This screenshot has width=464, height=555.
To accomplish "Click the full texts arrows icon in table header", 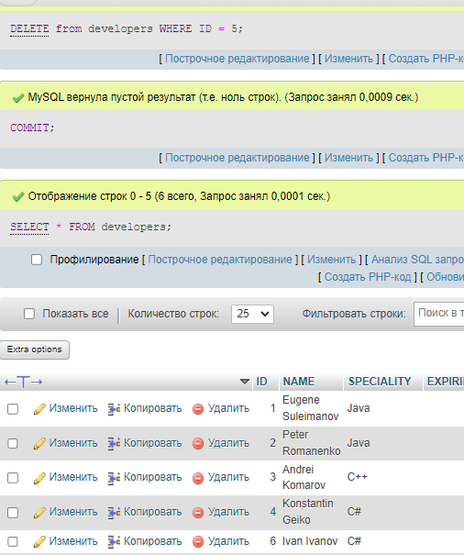I will click(23, 382).
